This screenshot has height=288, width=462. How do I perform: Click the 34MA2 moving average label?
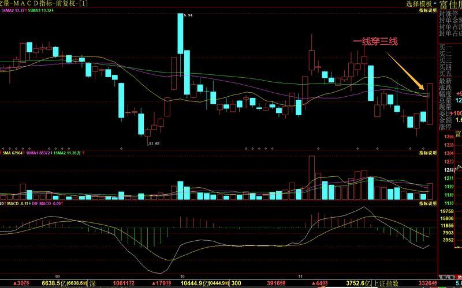tap(12, 10)
